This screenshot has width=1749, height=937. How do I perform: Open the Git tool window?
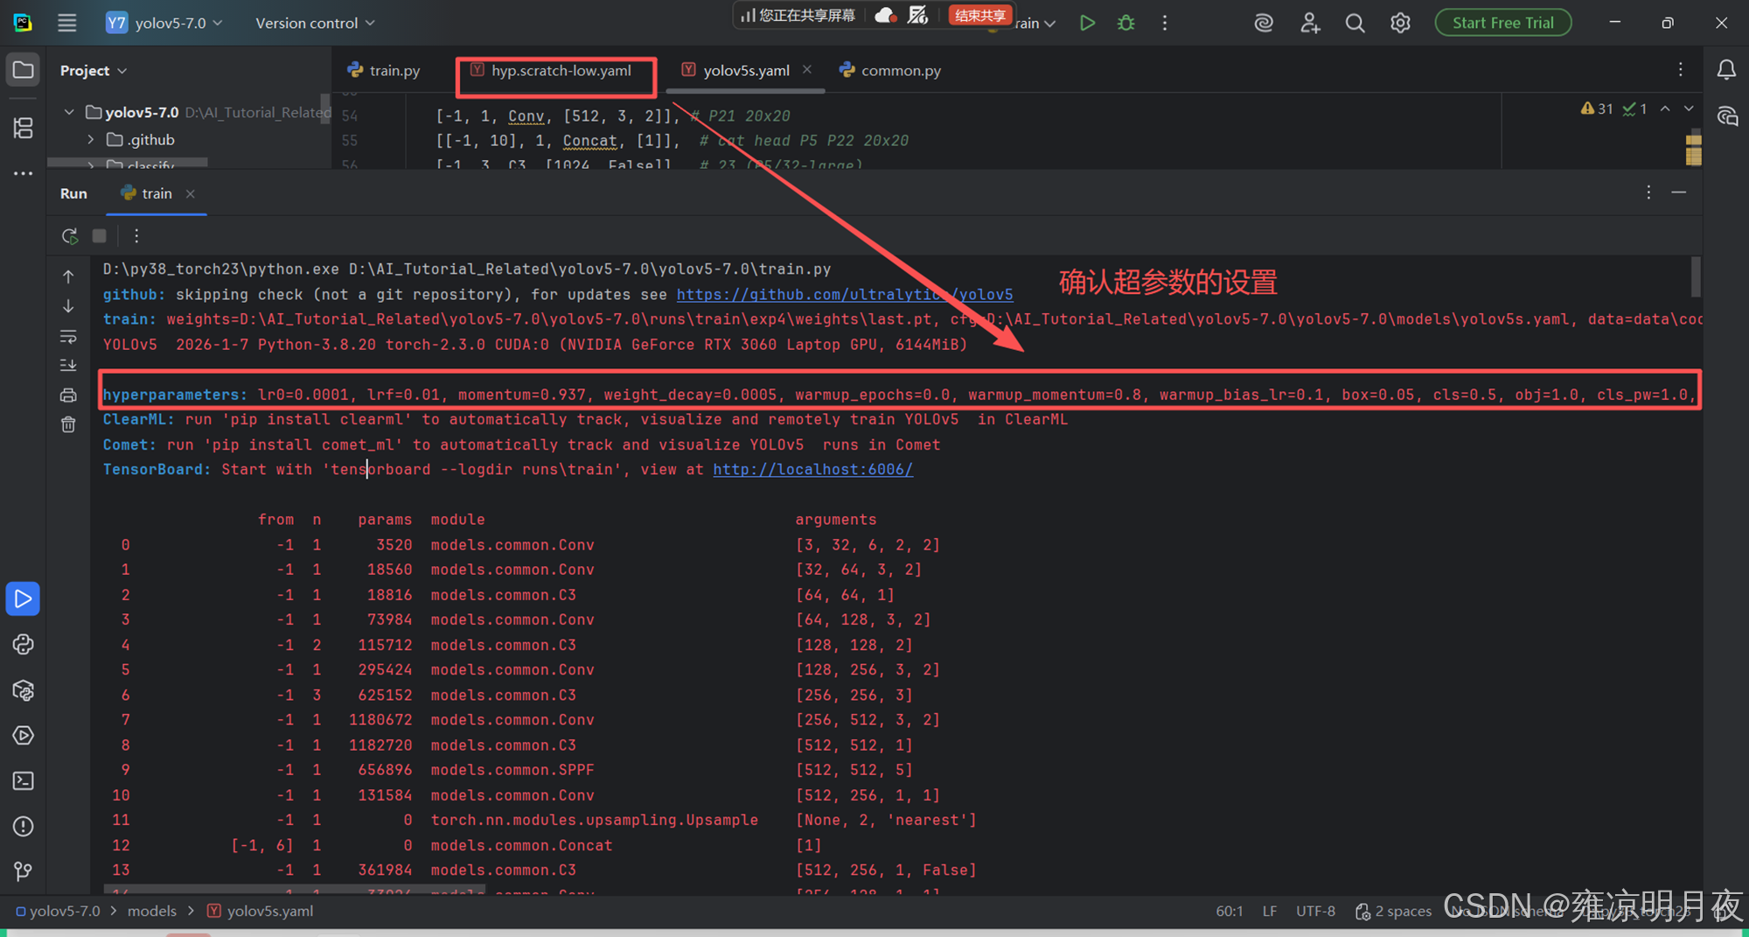24,871
